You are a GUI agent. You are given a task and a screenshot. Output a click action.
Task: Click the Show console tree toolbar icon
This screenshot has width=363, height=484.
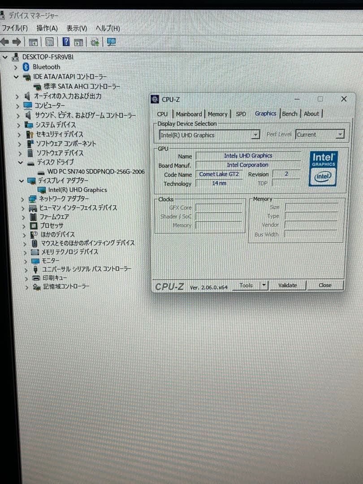(x=33, y=42)
